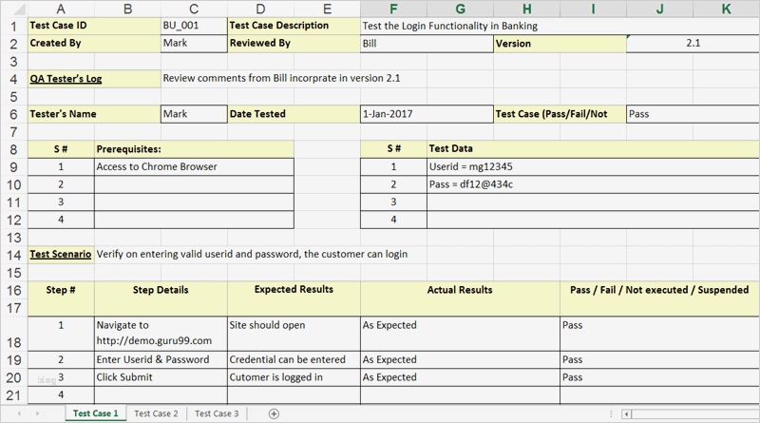Click the version cell showing 2.1
This screenshot has width=760, height=423.
click(693, 44)
